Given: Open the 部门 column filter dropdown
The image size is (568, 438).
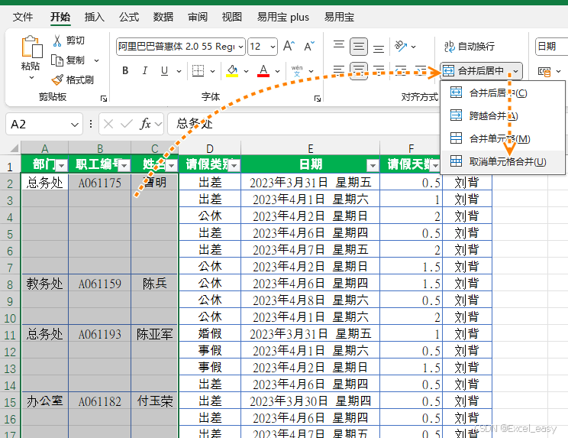Looking at the screenshot, I should coord(62,165).
